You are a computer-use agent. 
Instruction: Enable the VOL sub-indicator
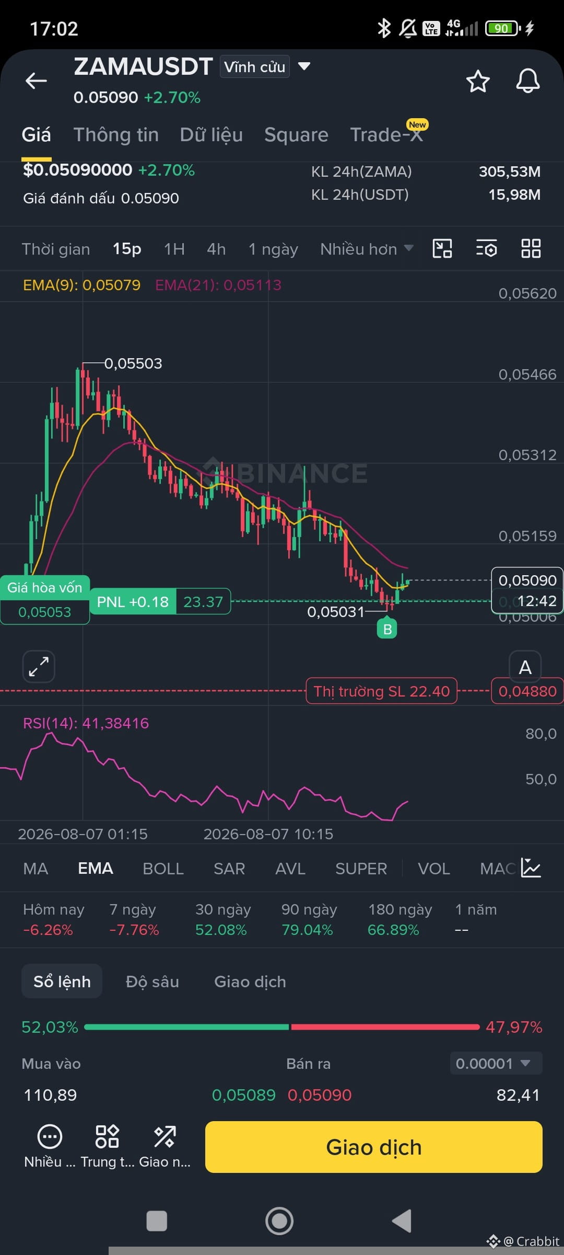click(x=434, y=869)
